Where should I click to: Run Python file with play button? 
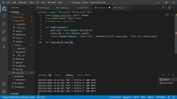pos(163,8)
